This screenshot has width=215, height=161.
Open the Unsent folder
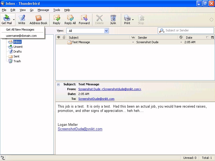pyautogui.click(x=18, y=47)
